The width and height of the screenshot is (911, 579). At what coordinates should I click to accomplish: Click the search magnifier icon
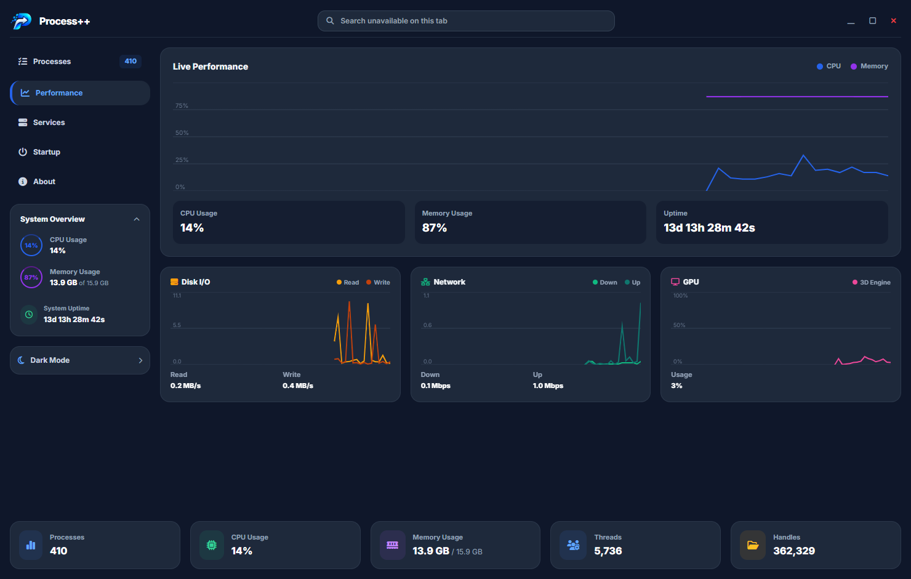330,21
